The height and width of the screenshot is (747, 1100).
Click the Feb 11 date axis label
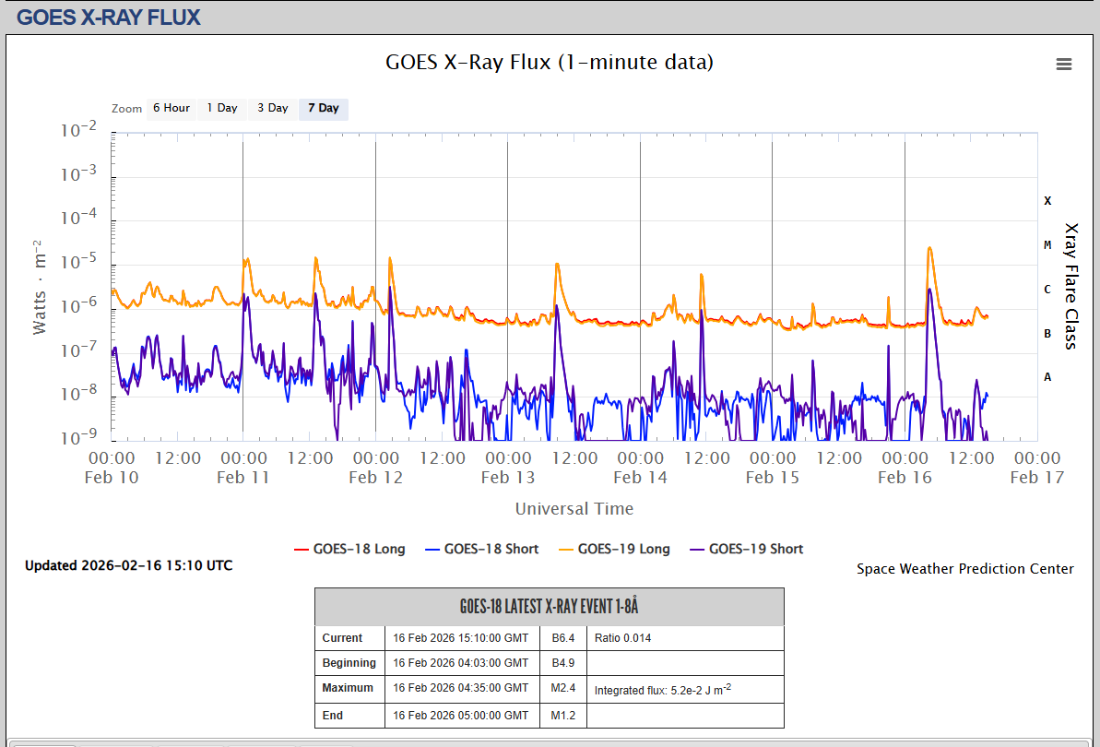(243, 478)
